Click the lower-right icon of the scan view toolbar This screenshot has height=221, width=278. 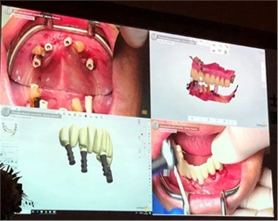(226, 52)
